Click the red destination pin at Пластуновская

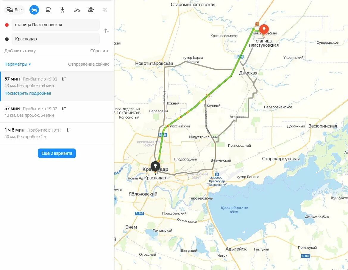point(264,29)
